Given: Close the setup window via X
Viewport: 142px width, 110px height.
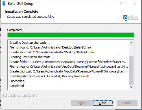Looking at the screenshot, I should pyautogui.click(x=135, y=4).
